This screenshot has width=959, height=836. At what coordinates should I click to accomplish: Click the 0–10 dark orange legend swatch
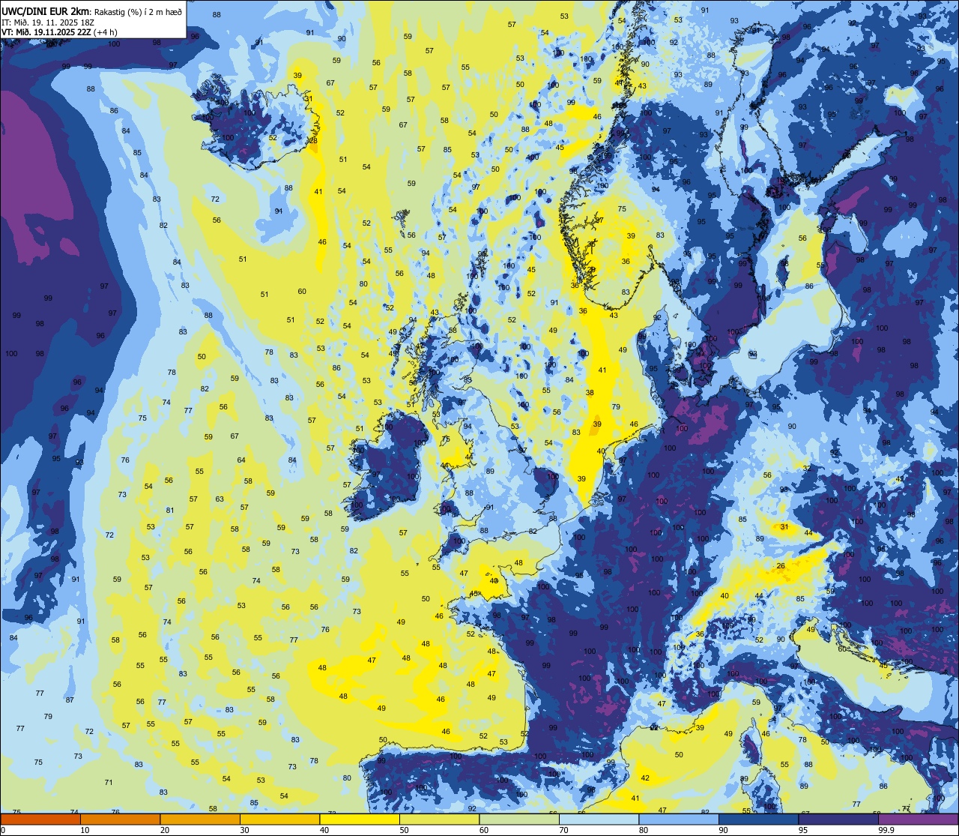coord(40,819)
